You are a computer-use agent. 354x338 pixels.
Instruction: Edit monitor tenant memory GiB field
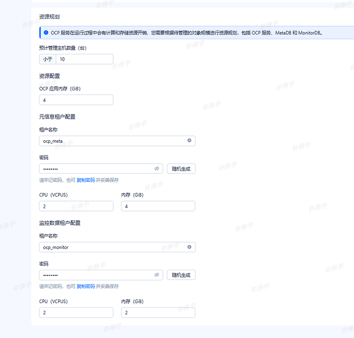[158, 312]
